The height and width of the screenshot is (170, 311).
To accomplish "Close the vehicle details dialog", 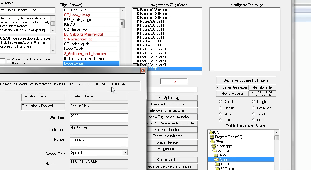I will (x=143, y=70).
